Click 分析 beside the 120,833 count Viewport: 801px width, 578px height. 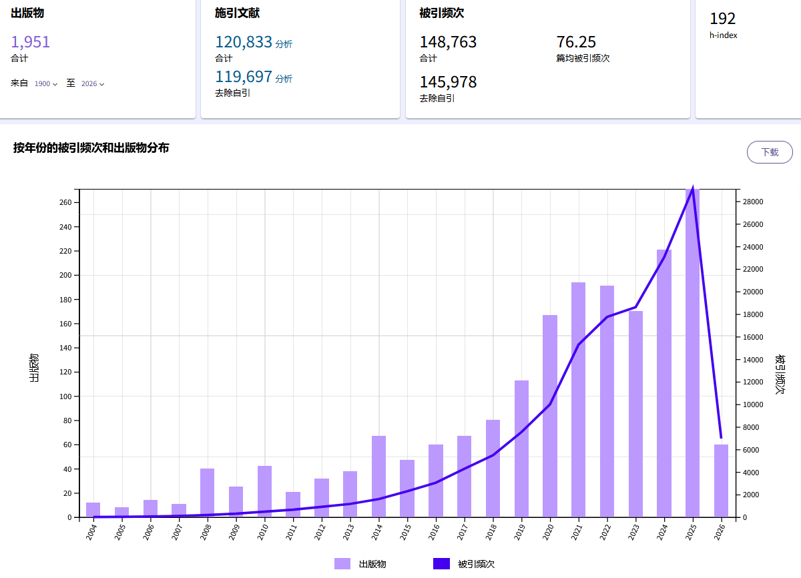point(284,45)
